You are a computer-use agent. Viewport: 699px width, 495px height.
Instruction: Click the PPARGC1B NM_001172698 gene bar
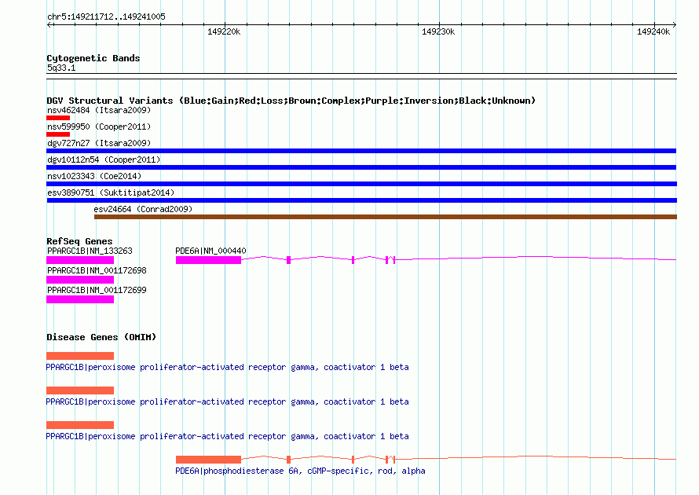point(80,280)
